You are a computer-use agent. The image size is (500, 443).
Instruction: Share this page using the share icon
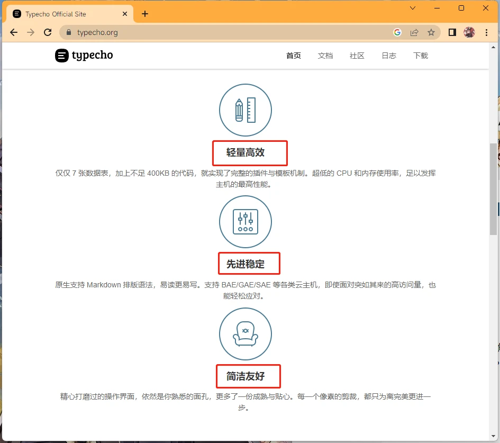(x=414, y=32)
